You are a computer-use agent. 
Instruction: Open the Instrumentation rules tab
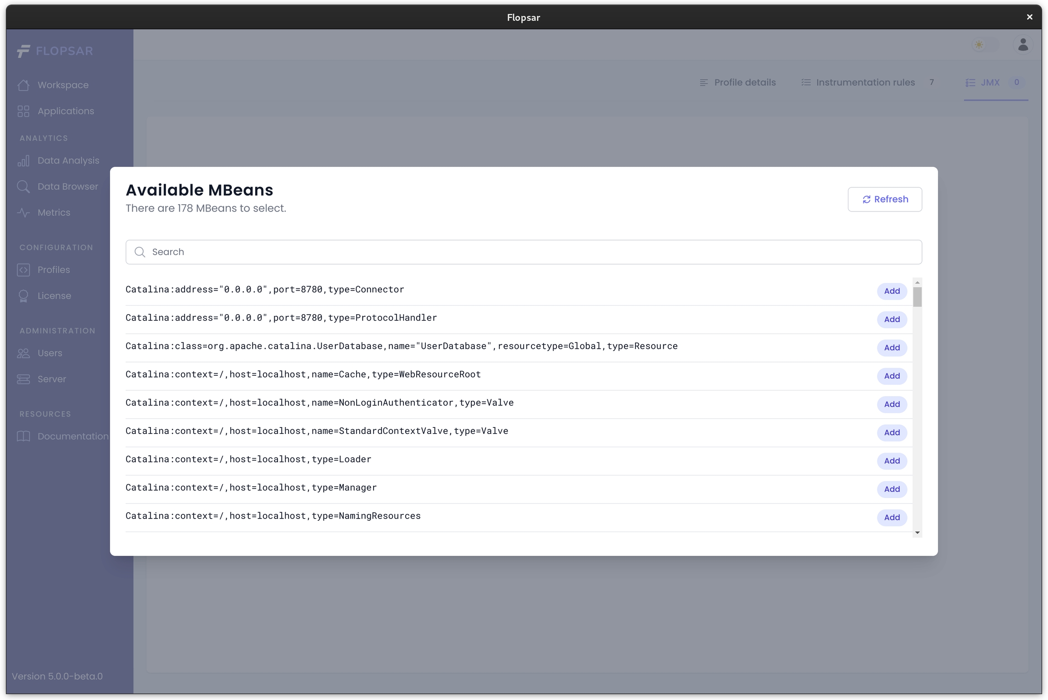[858, 82]
